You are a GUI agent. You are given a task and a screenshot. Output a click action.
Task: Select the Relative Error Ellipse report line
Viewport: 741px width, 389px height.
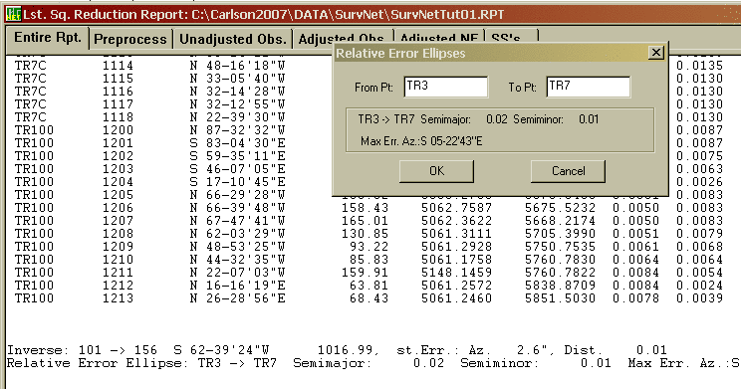pyautogui.click(x=373, y=363)
